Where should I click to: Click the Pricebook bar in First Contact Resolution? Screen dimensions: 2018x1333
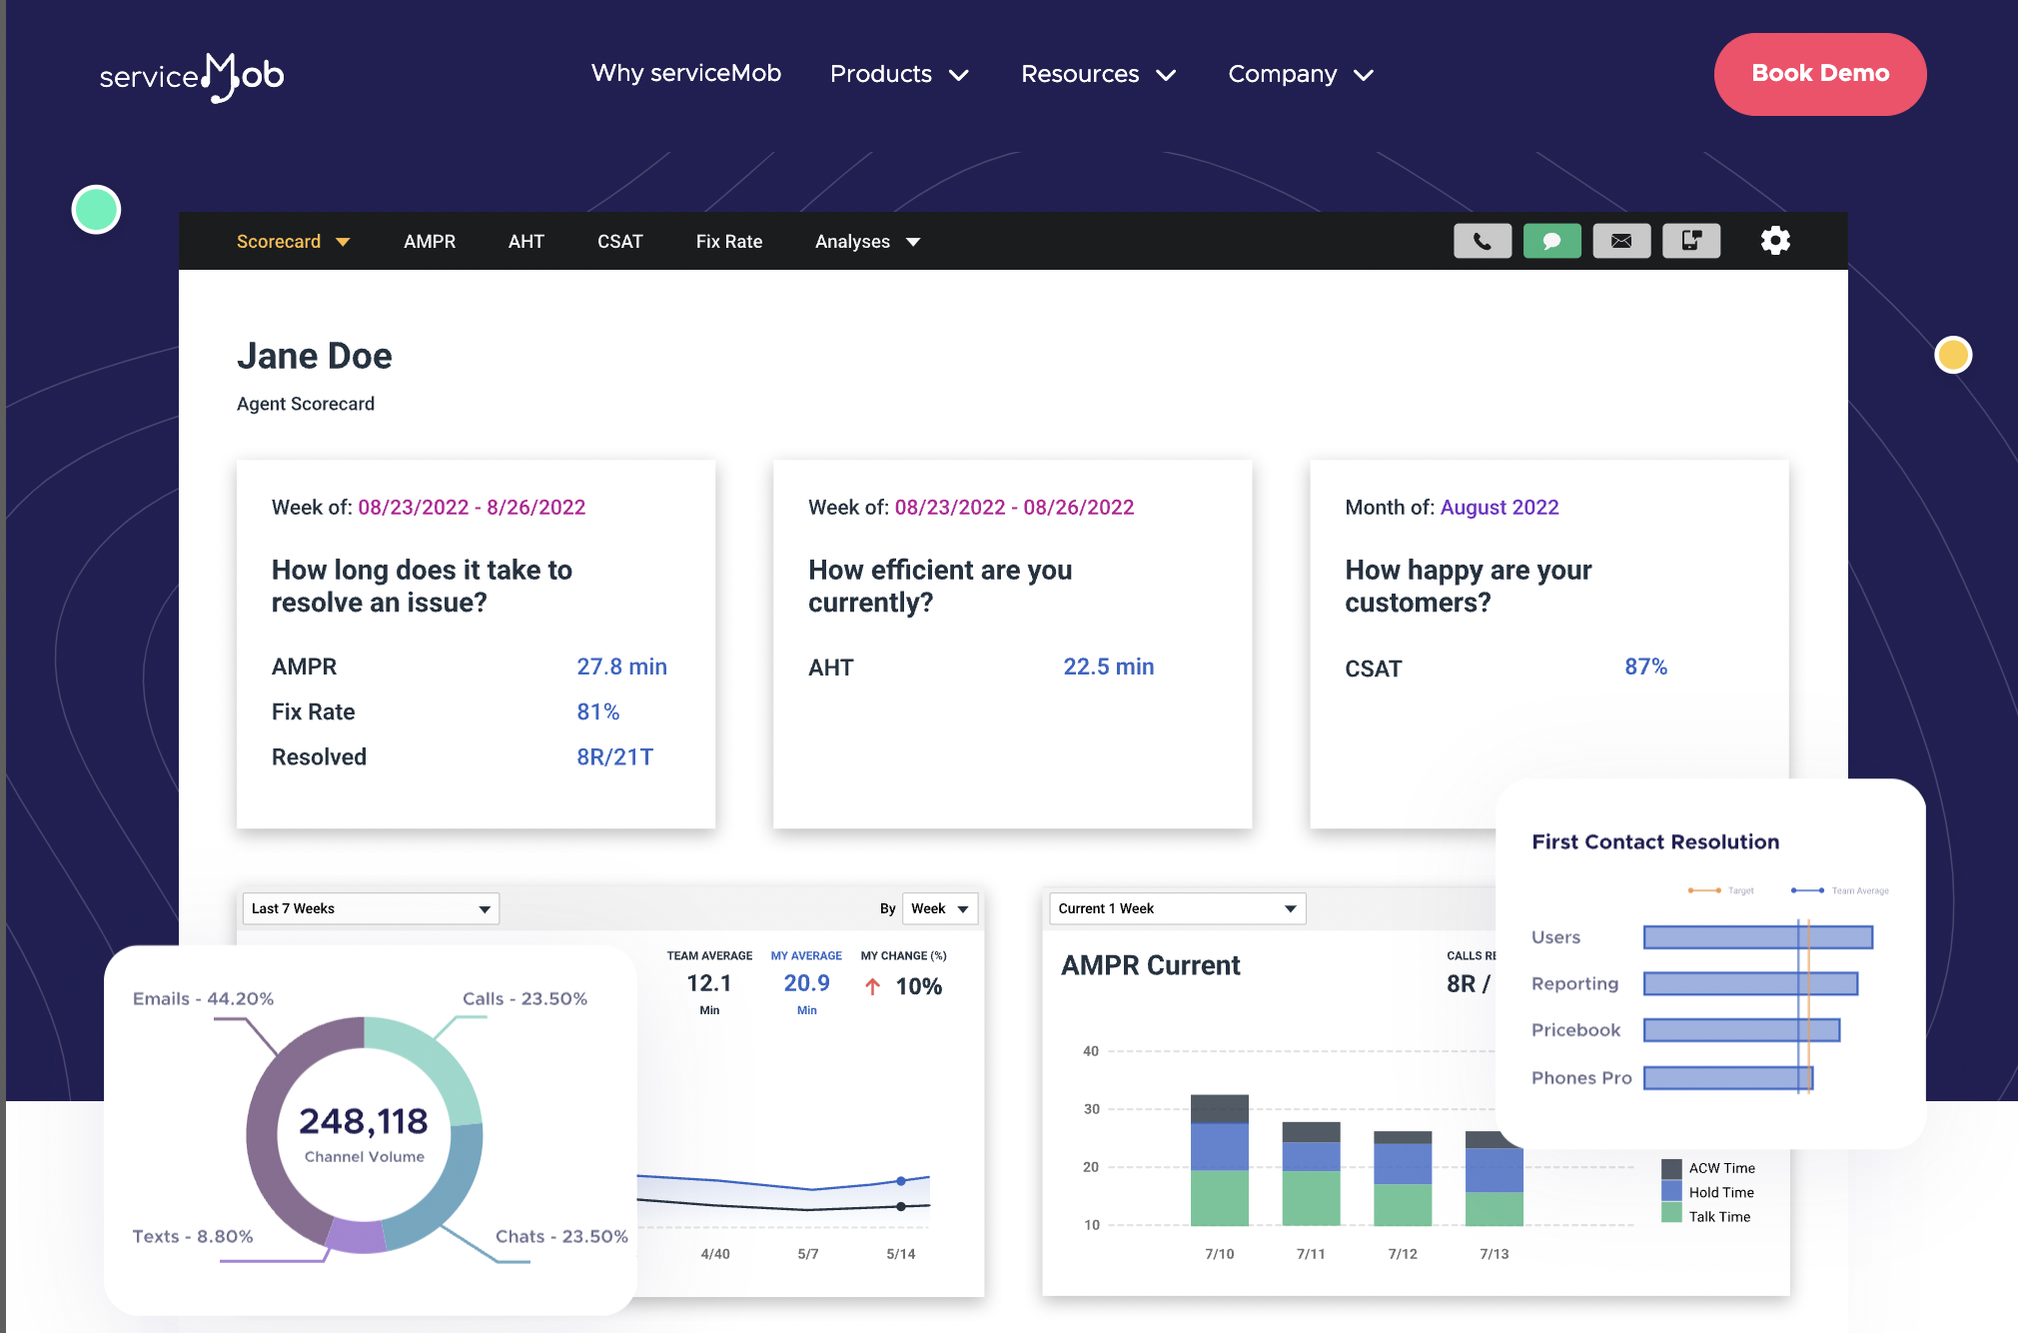tap(1740, 1029)
